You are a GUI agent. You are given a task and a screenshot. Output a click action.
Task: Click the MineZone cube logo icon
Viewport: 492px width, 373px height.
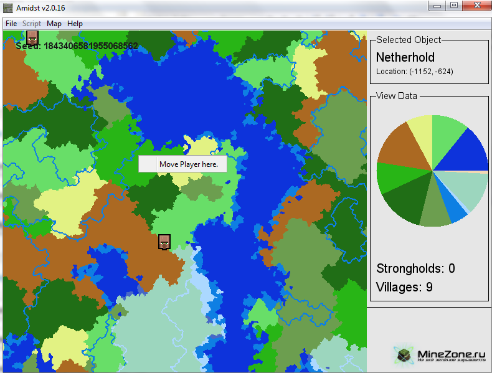(404, 354)
